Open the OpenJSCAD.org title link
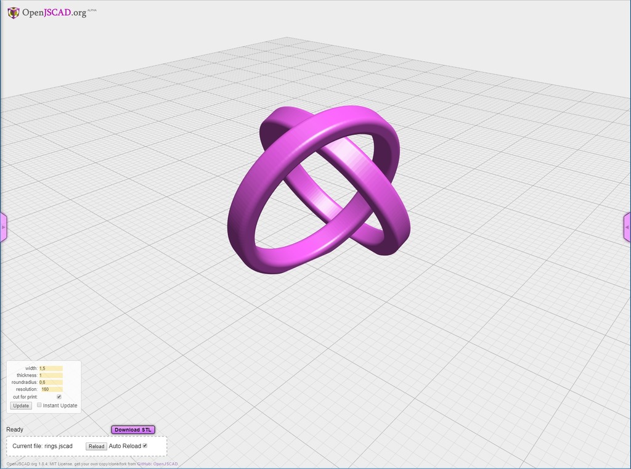This screenshot has height=469, width=631. [54, 13]
